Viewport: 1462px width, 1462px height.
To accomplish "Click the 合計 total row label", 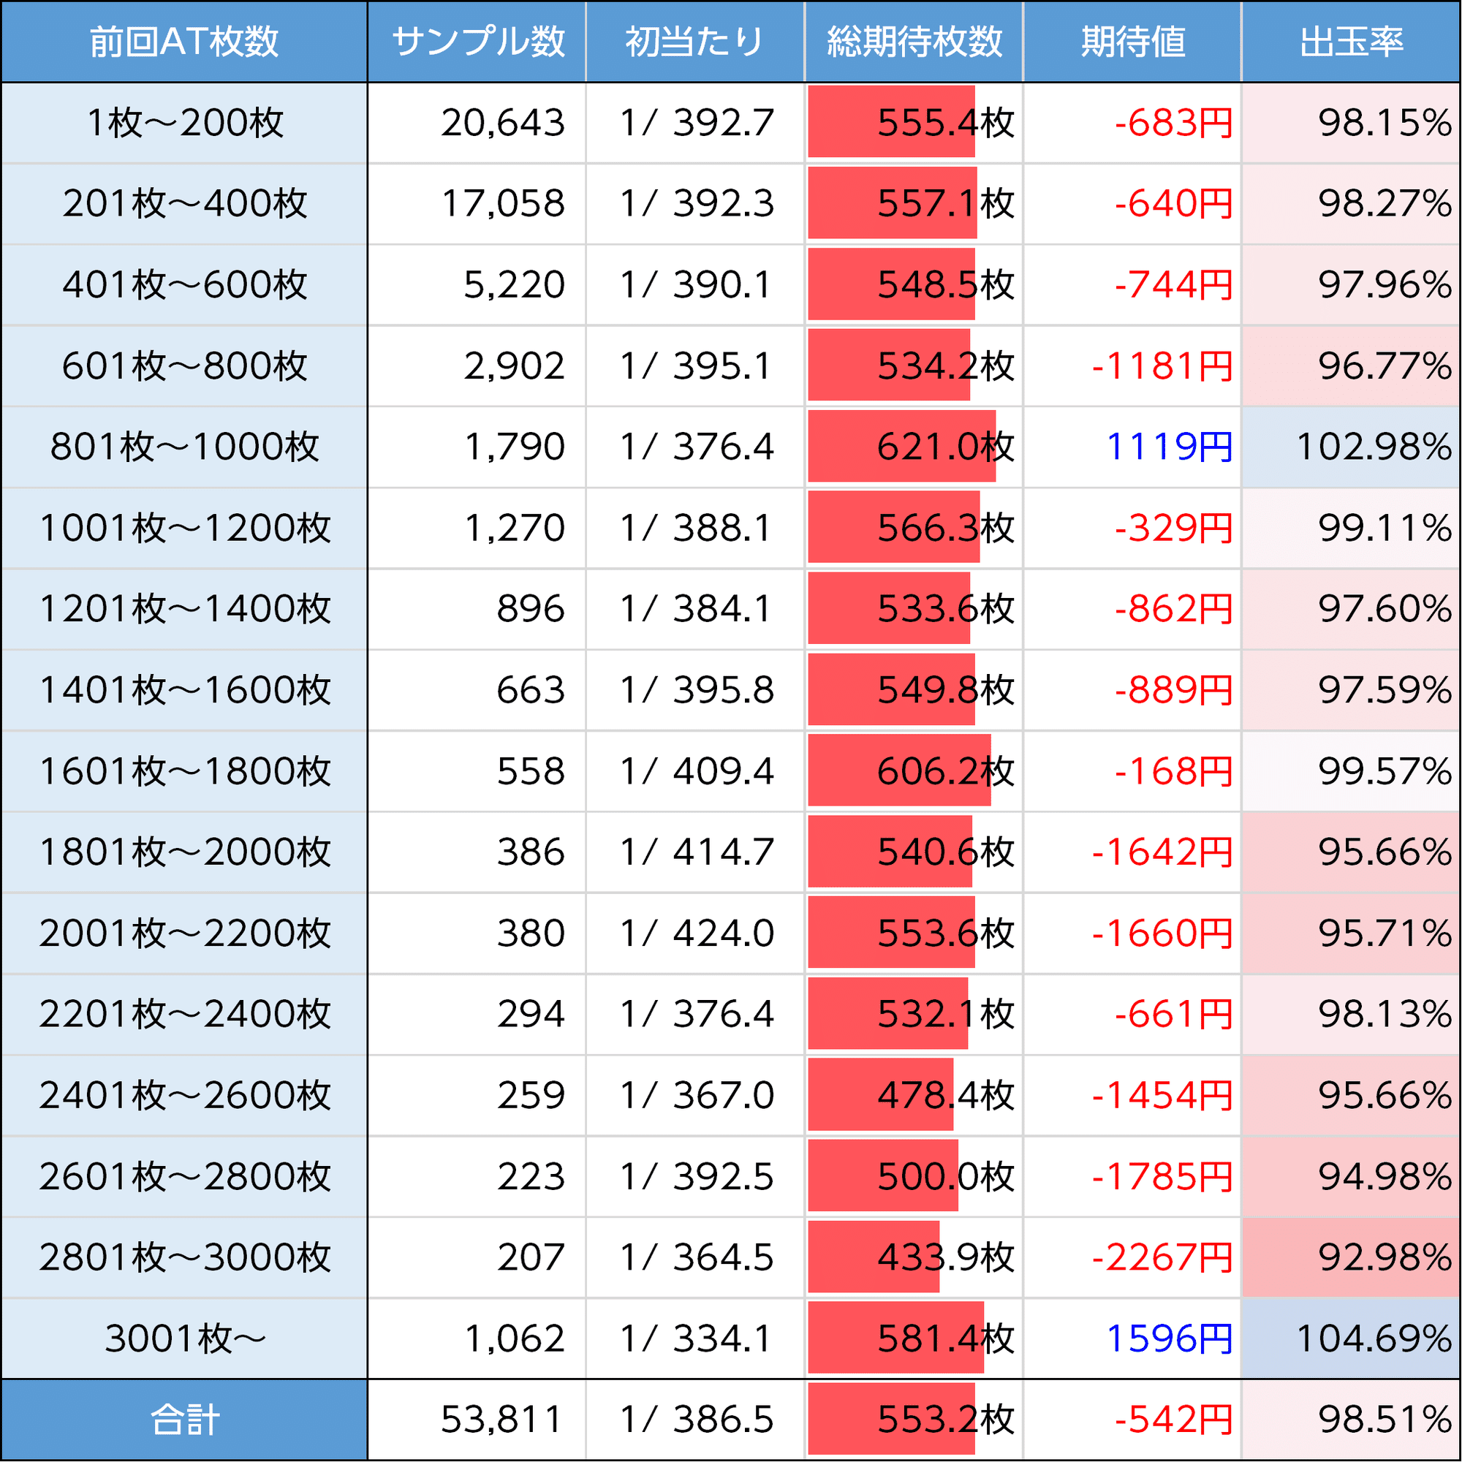I will point(184,1420).
